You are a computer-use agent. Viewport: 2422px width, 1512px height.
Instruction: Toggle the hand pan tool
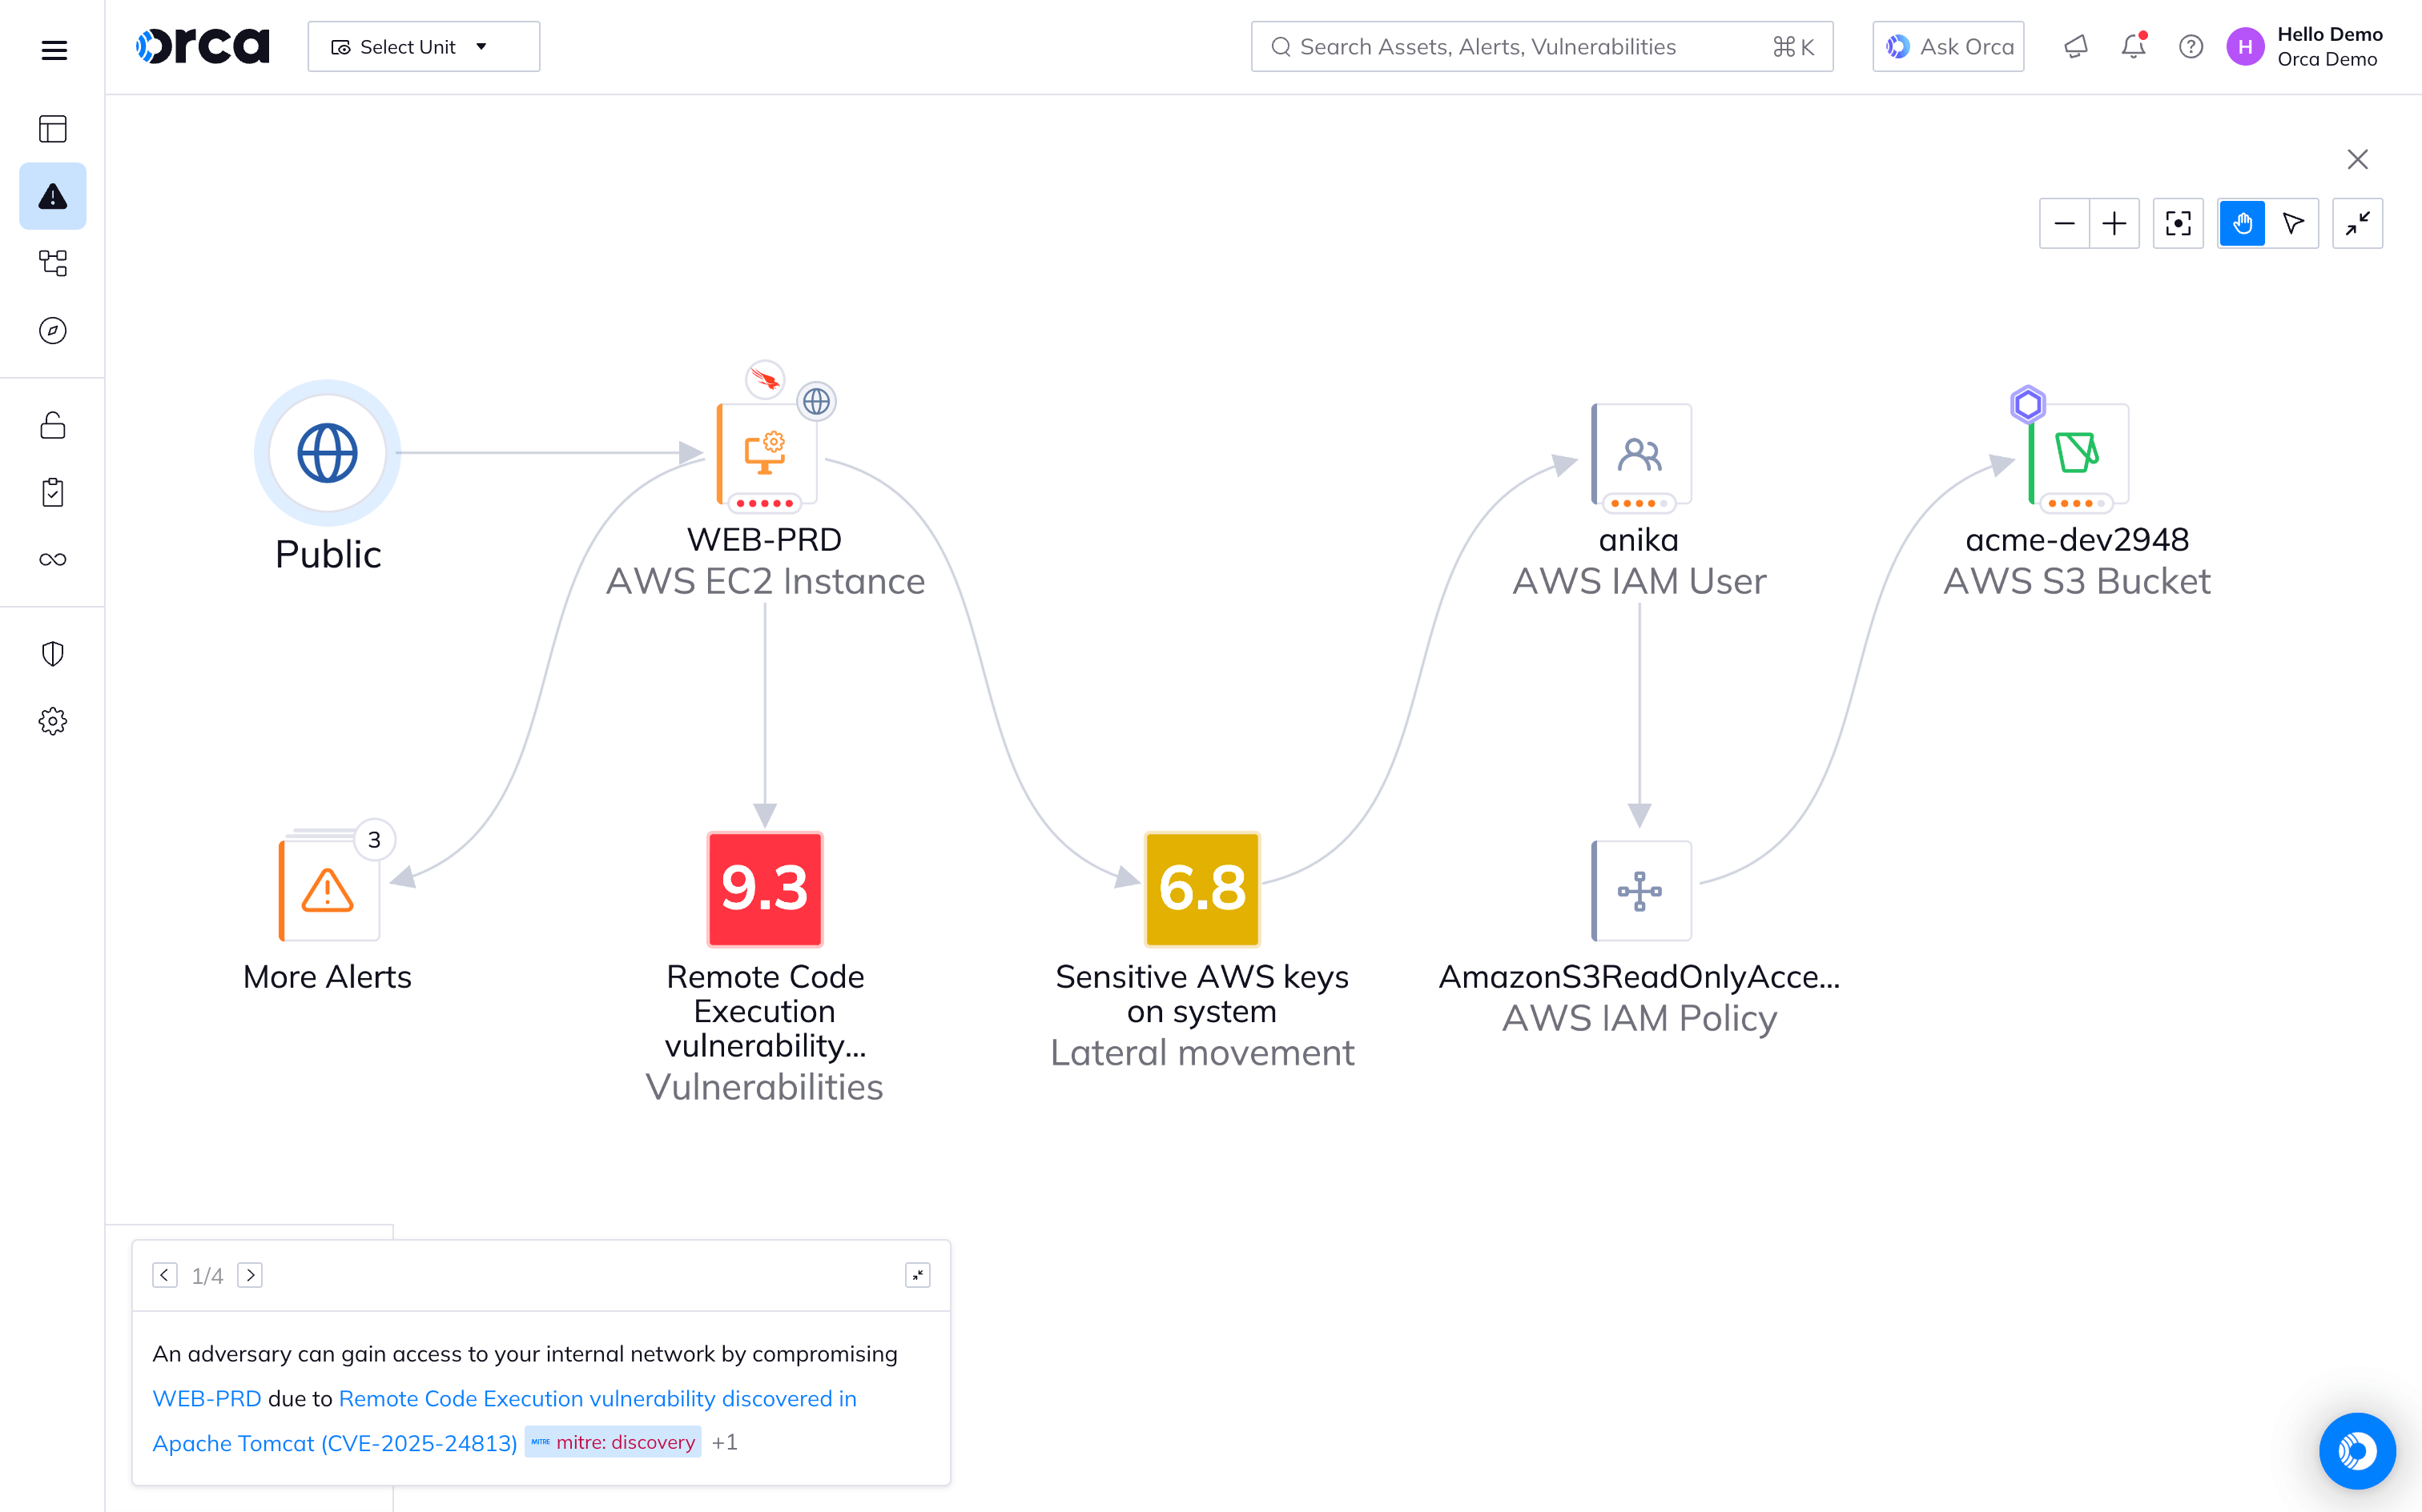[x=2243, y=223]
